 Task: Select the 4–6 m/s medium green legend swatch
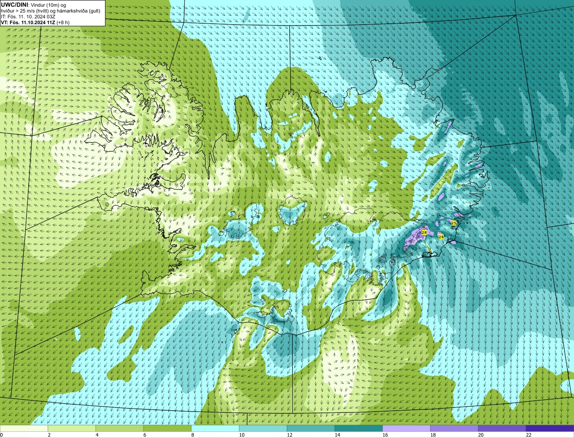click(120, 428)
